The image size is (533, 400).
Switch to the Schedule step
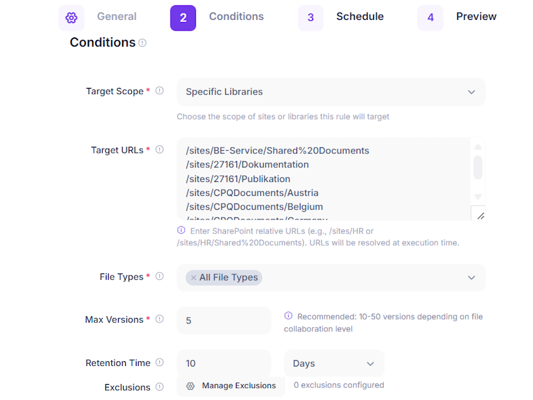(x=360, y=17)
